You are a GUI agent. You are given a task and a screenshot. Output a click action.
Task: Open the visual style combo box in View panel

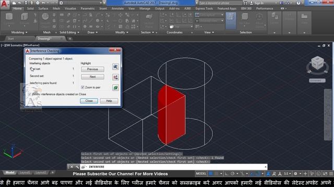tap(209, 15)
